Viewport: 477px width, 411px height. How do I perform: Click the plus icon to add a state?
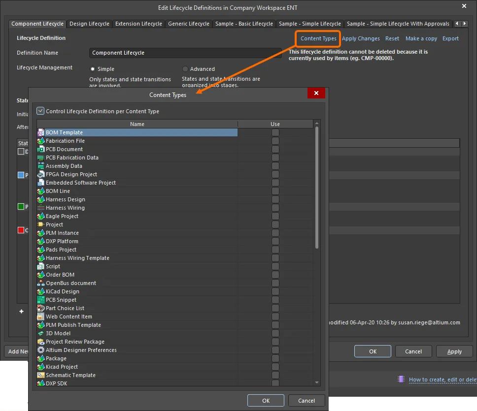coord(21,312)
